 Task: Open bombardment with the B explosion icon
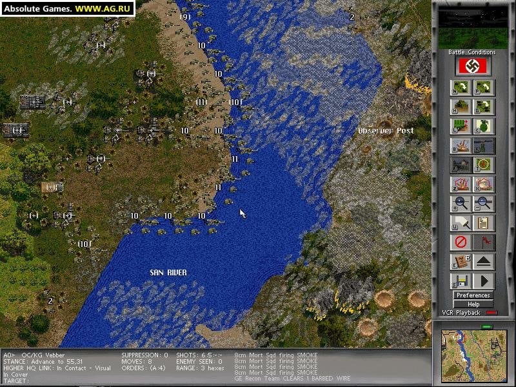click(461, 146)
